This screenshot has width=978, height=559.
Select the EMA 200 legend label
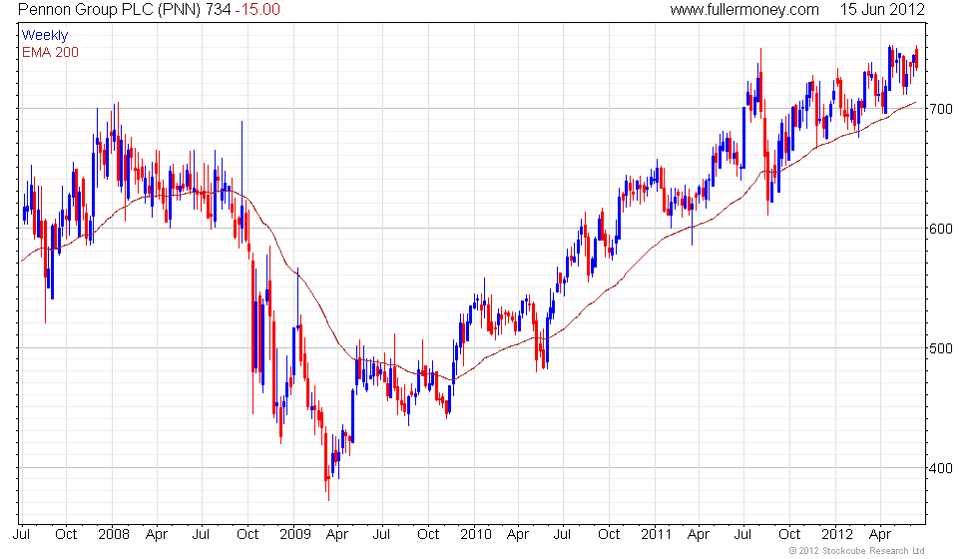pos(51,52)
